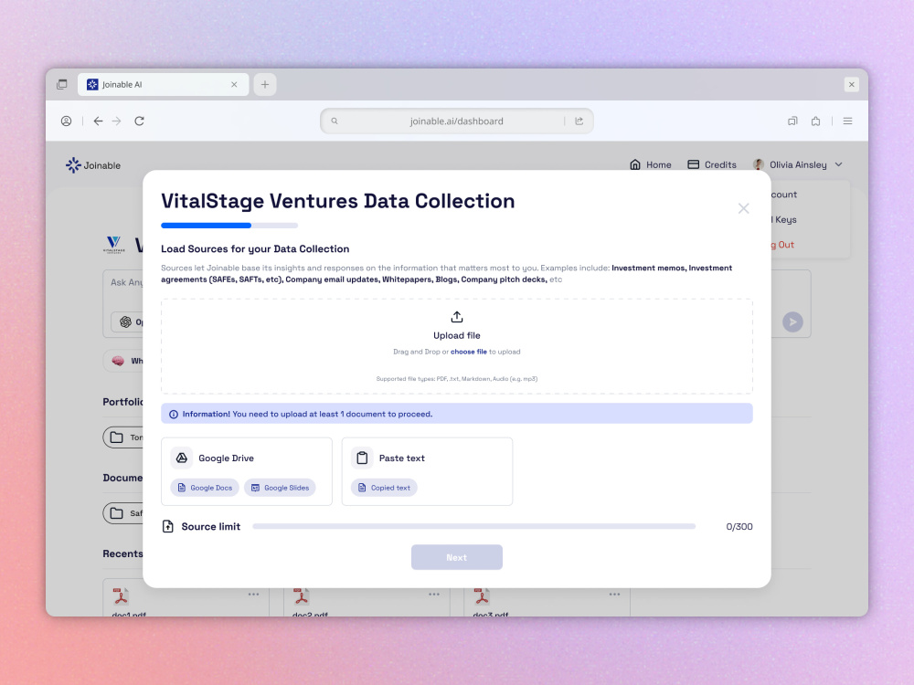The width and height of the screenshot is (914, 685).
Task: Click the Joinable logo
Action: (x=93, y=165)
